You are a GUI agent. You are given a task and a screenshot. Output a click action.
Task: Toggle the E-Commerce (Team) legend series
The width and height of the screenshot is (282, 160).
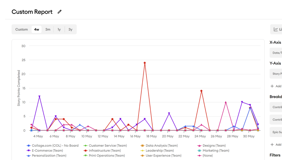pyautogui.click(x=47, y=151)
